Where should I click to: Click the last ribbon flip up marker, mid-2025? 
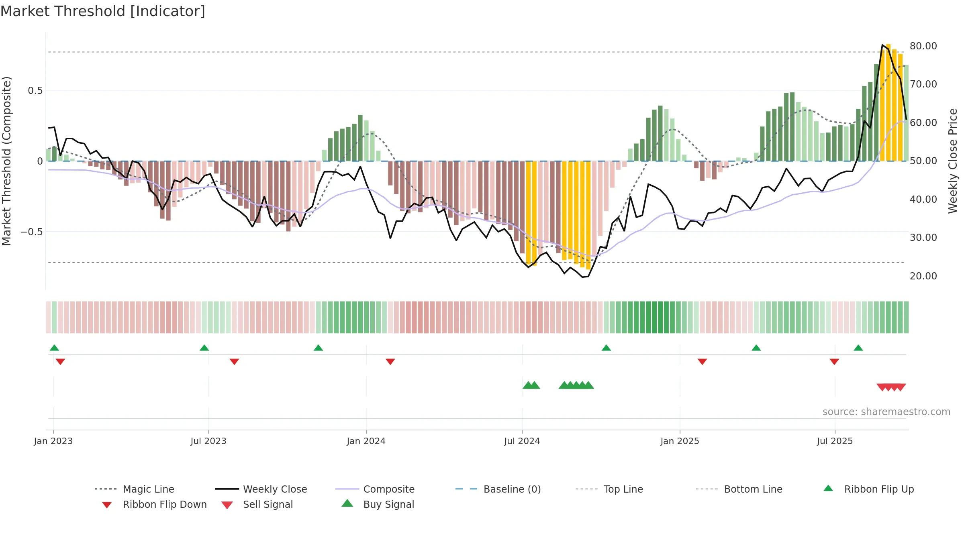click(x=858, y=348)
